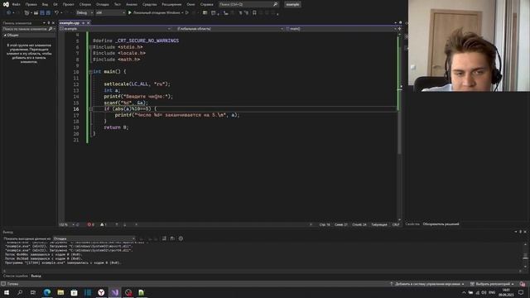Open the show output from dropdown
The height and width of the screenshot is (298, 530).
coord(94,238)
